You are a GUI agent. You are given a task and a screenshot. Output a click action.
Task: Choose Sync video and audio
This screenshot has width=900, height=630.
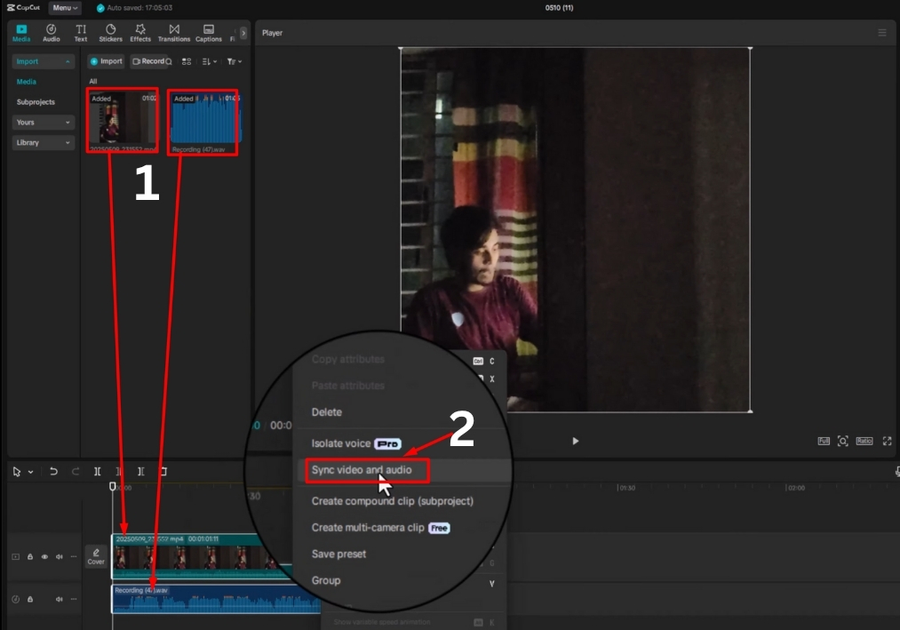click(x=362, y=470)
